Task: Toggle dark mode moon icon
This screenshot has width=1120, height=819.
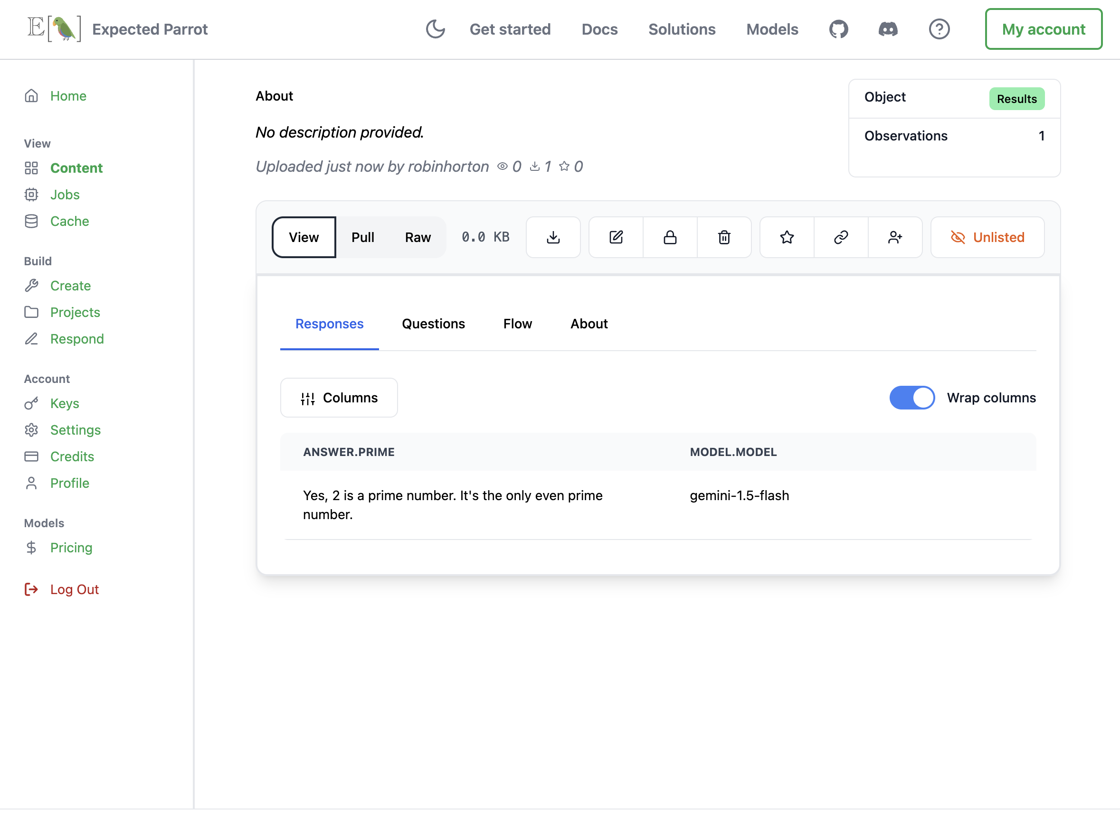Action: pos(435,29)
